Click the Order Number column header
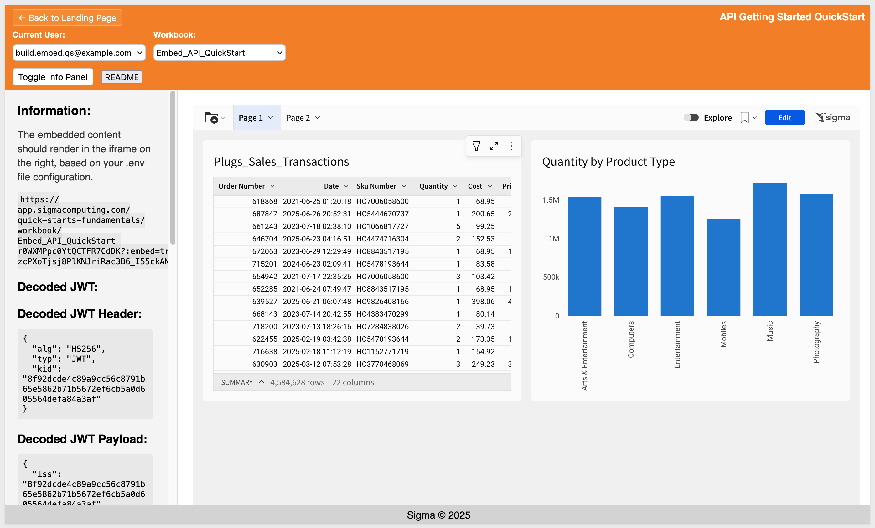The width and height of the screenshot is (875, 528). (246, 186)
